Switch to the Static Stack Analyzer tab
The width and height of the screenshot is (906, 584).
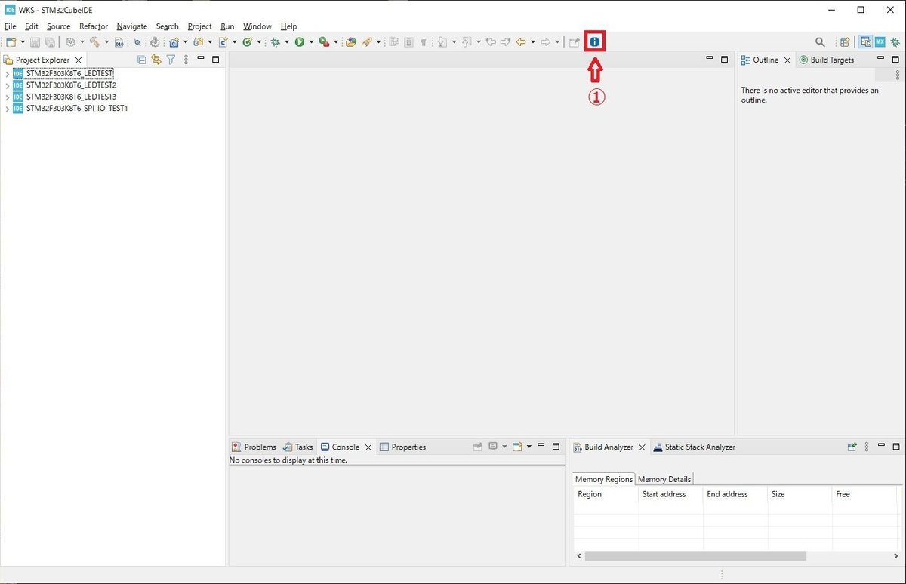click(694, 447)
